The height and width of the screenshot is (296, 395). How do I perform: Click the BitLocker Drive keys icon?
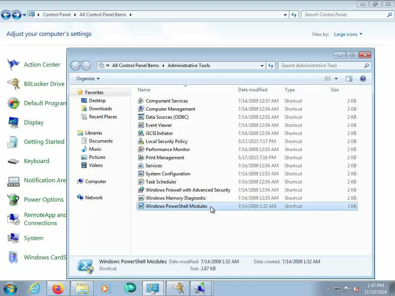click(14, 84)
